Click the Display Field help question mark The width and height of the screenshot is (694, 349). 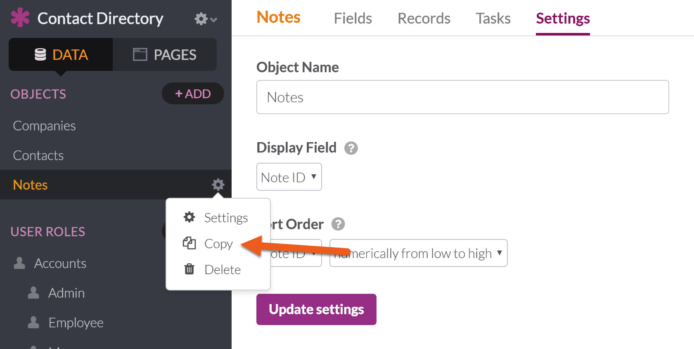(351, 148)
